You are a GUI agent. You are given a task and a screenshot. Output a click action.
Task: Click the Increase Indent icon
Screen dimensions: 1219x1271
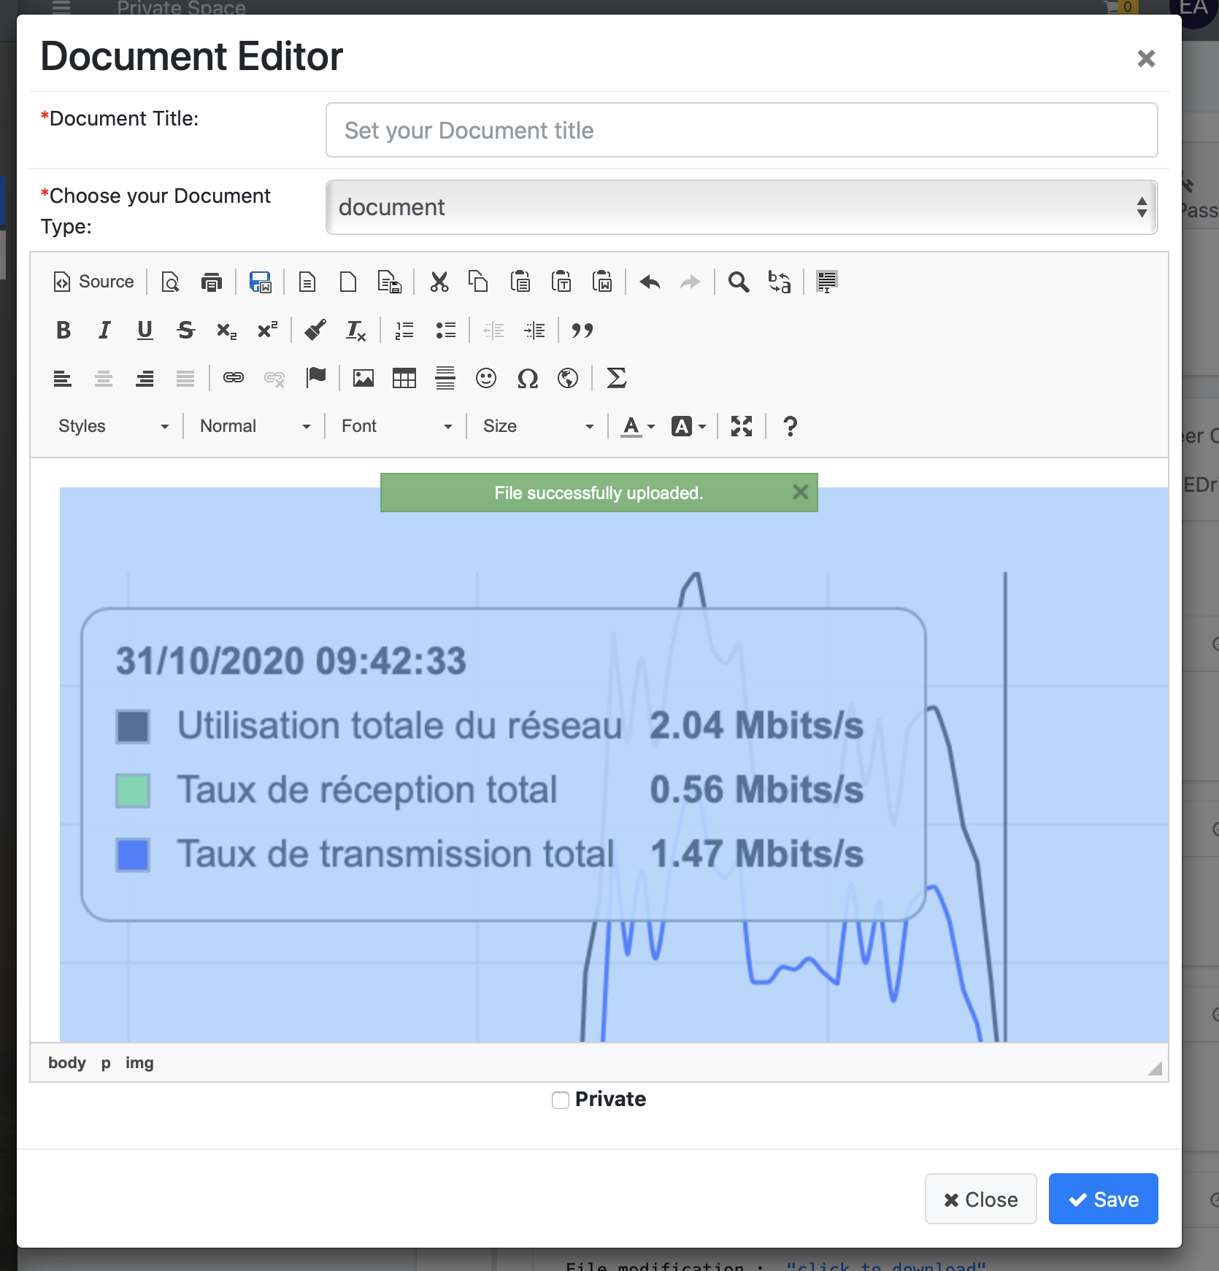pos(534,331)
